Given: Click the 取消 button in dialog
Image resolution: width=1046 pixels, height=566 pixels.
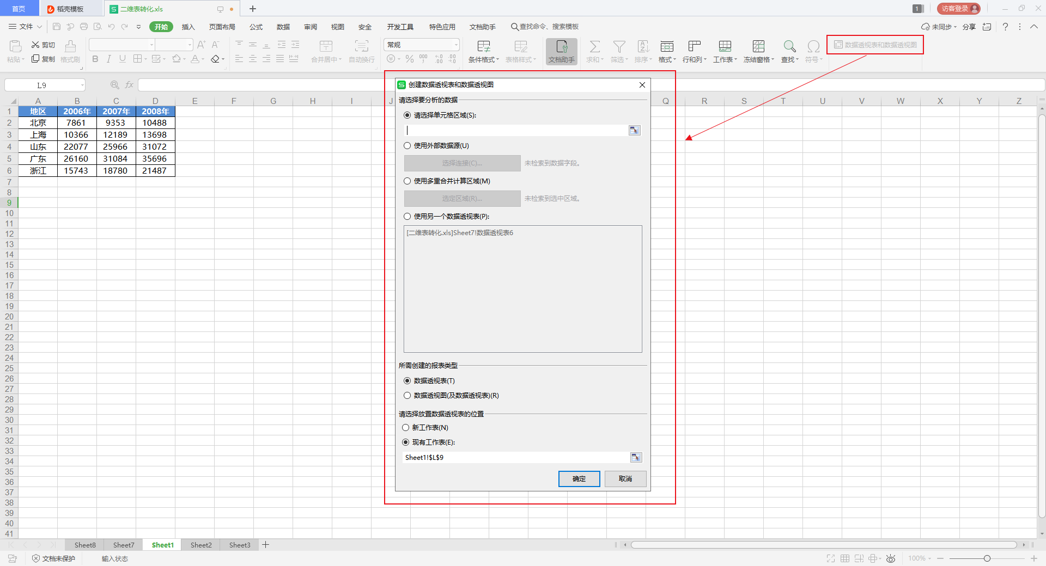Looking at the screenshot, I should point(625,479).
